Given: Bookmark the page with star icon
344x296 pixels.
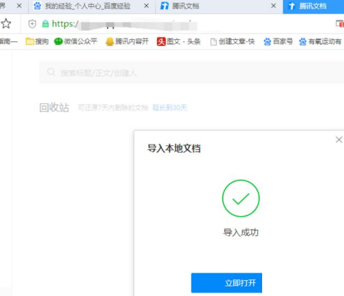Looking at the screenshot, I should [6, 23].
